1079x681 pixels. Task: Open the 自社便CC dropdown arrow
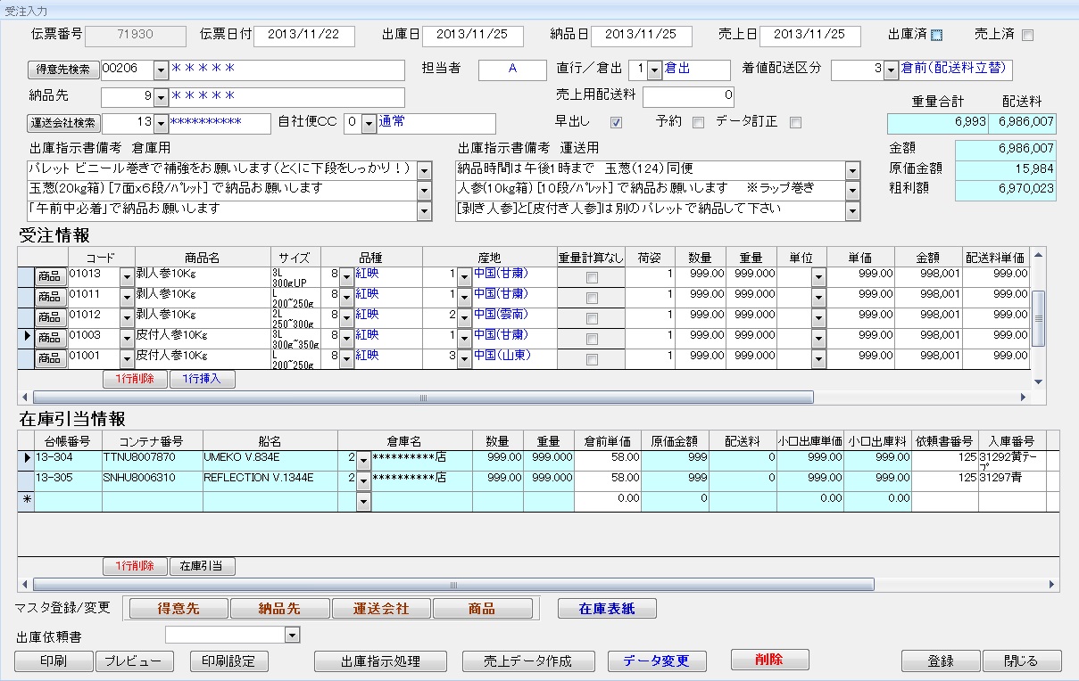pos(369,123)
